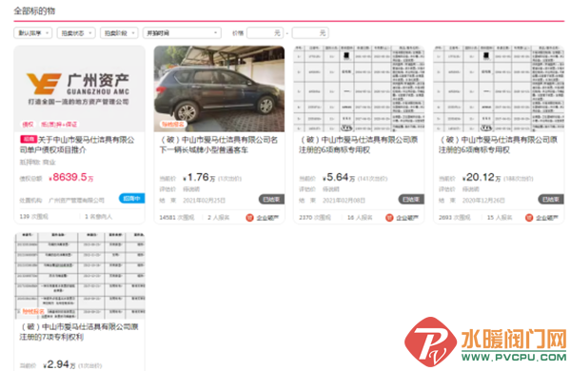Click the 15 人报名 count
Screen dimensions: 571x371
tap(500, 218)
